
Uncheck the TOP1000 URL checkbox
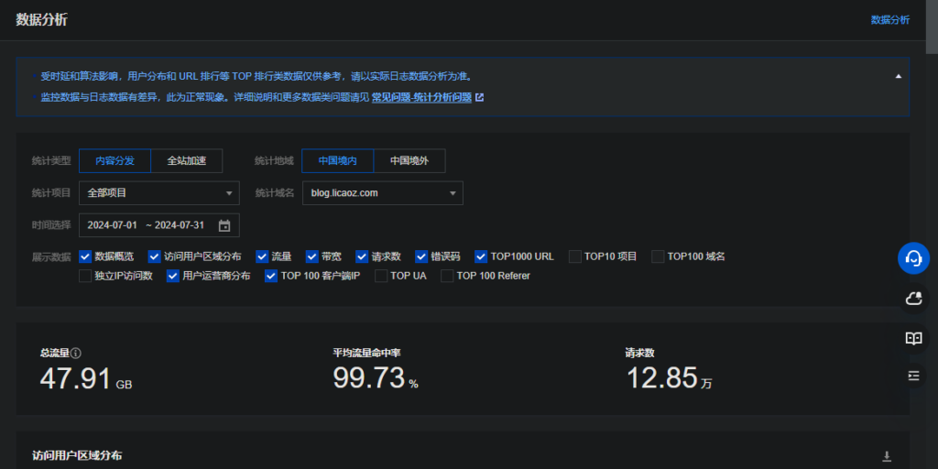(x=481, y=256)
